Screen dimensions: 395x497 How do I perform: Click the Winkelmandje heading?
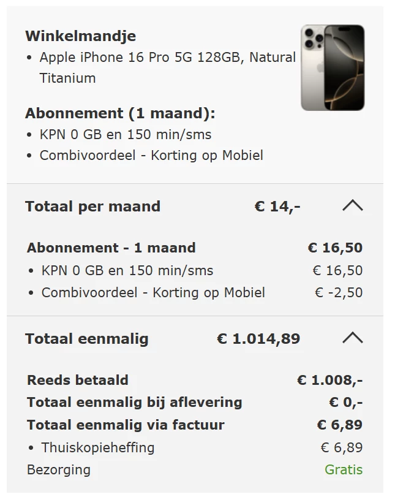[80, 36]
